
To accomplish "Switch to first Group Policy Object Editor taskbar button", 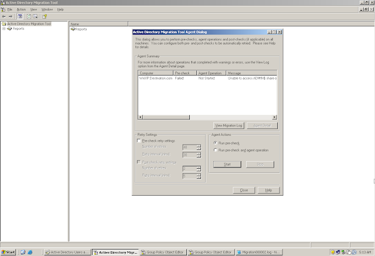I will [x=163, y=252].
